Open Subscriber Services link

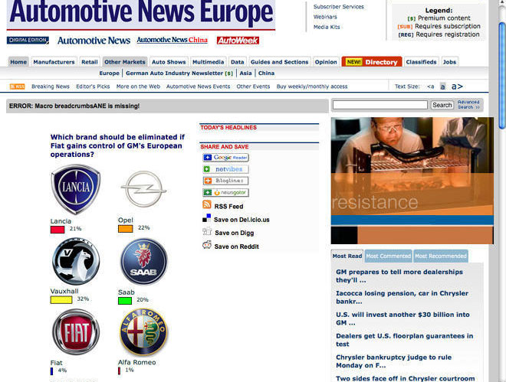point(339,6)
